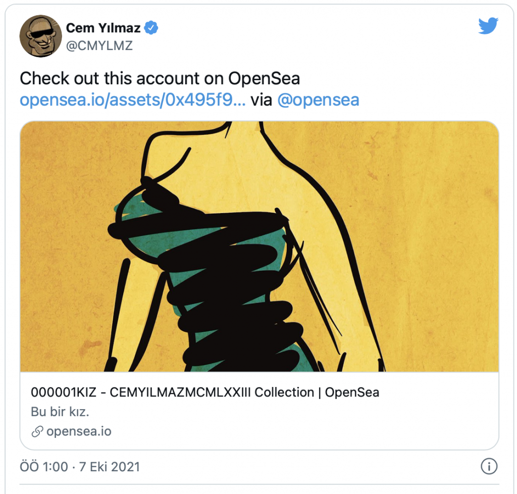This screenshot has width=517, height=494.
Task: Open the @opensea mention
Action: click(x=318, y=100)
